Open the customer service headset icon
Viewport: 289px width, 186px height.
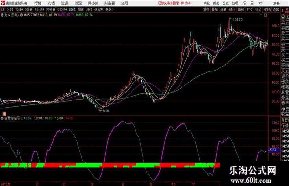pyautogui.click(x=245, y=3)
